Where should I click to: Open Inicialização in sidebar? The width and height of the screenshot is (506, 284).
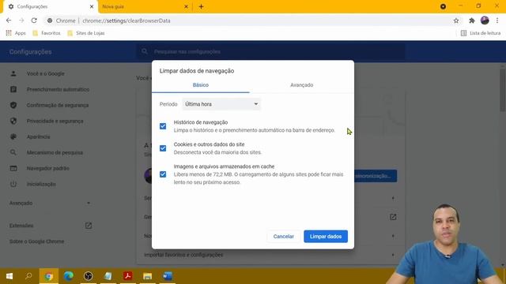[x=41, y=184]
